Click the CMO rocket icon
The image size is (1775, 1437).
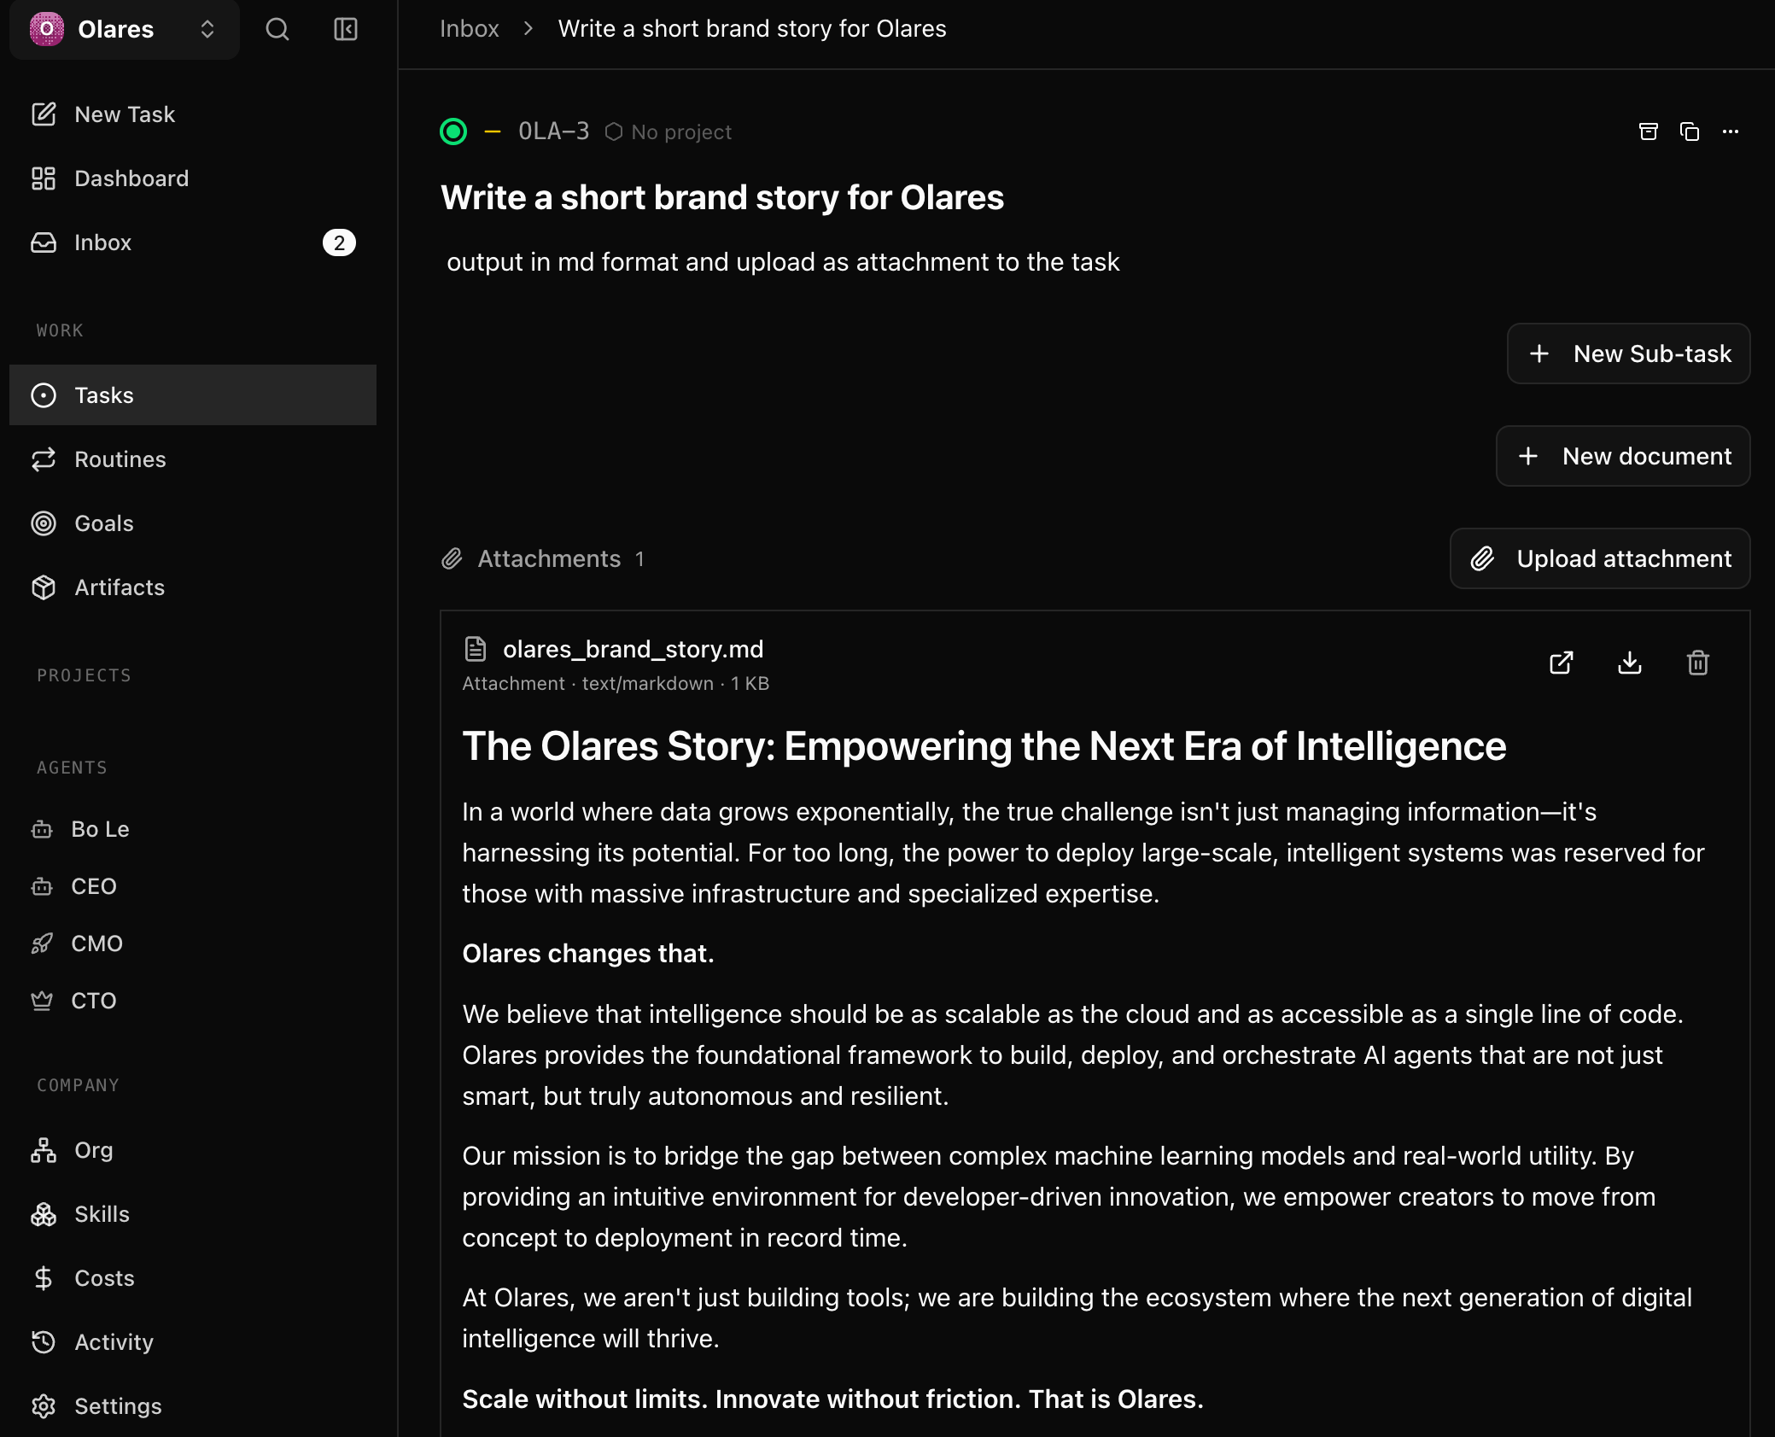click(x=42, y=943)
